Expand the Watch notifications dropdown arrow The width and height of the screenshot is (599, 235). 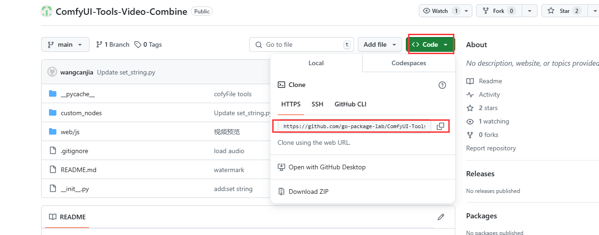point(467,11)
